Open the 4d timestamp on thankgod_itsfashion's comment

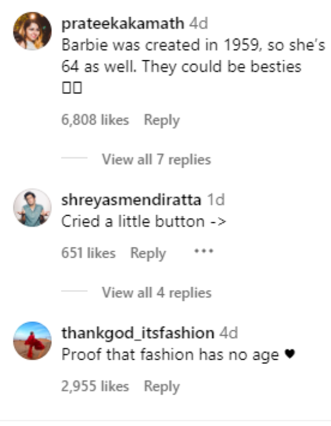[229, 333]
